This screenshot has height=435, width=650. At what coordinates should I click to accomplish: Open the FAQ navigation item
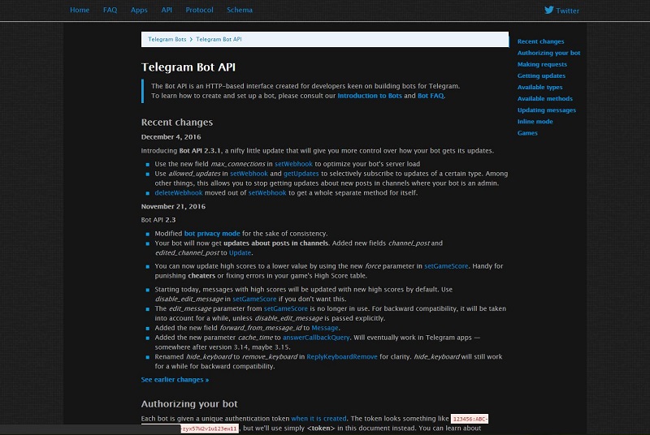point(110,10)
